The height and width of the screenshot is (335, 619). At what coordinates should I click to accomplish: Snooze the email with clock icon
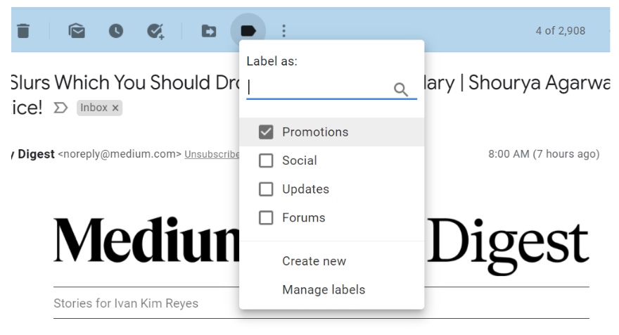115,31
